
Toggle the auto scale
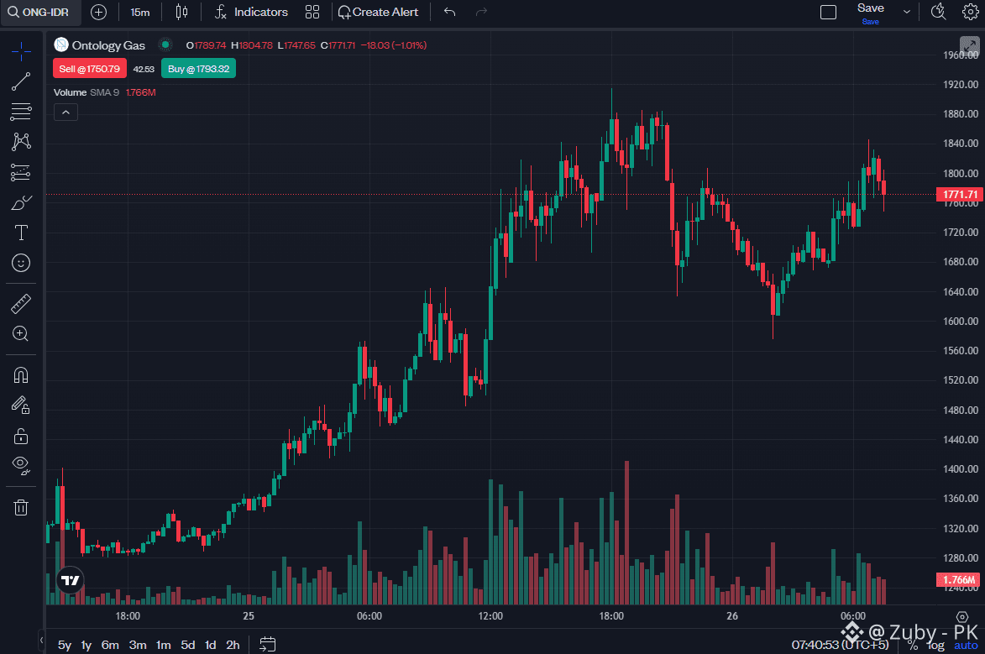[x=966, y=646]
